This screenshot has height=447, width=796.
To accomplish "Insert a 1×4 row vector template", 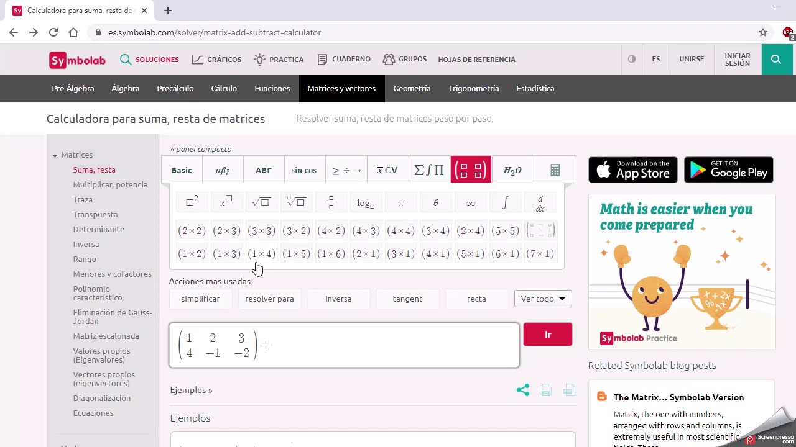I will click(x=261, y=253).
